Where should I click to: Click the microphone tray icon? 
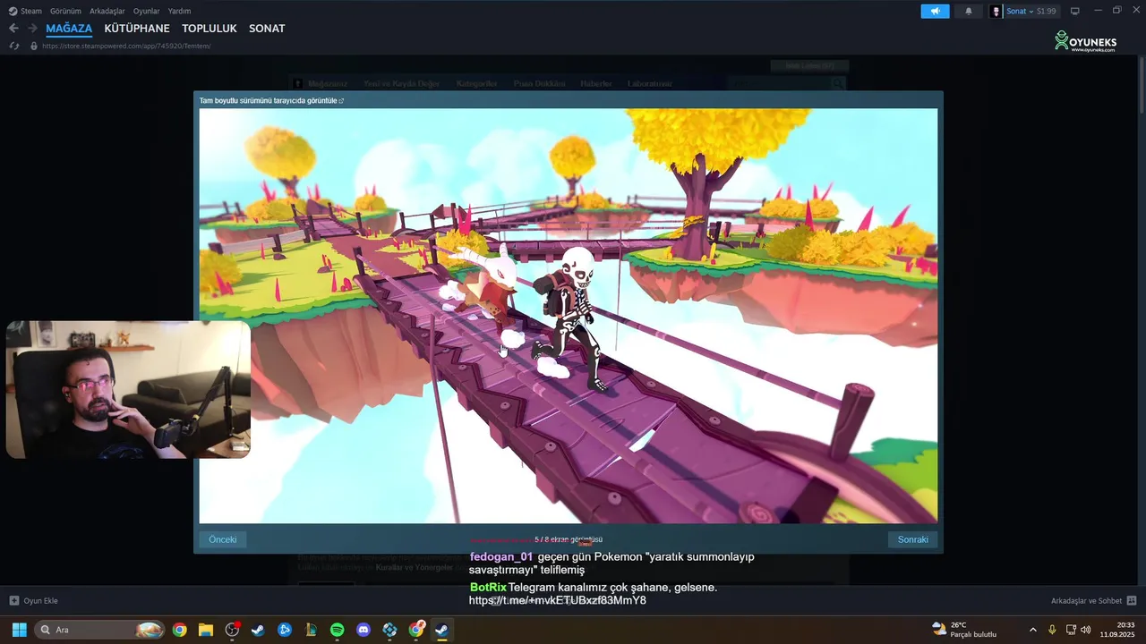pyautogui.click(x=1052, y=630)
